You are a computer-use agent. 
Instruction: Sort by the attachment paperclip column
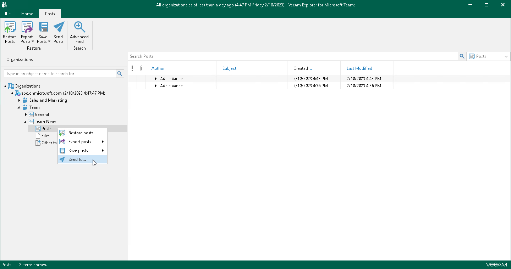(x=141, y=68)
